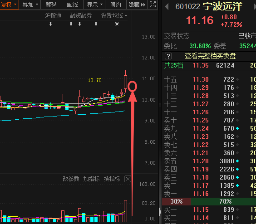Click the 30% sell ratio bar

177,201
